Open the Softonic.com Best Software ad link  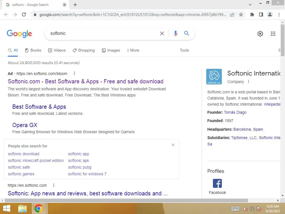point(86,81)
